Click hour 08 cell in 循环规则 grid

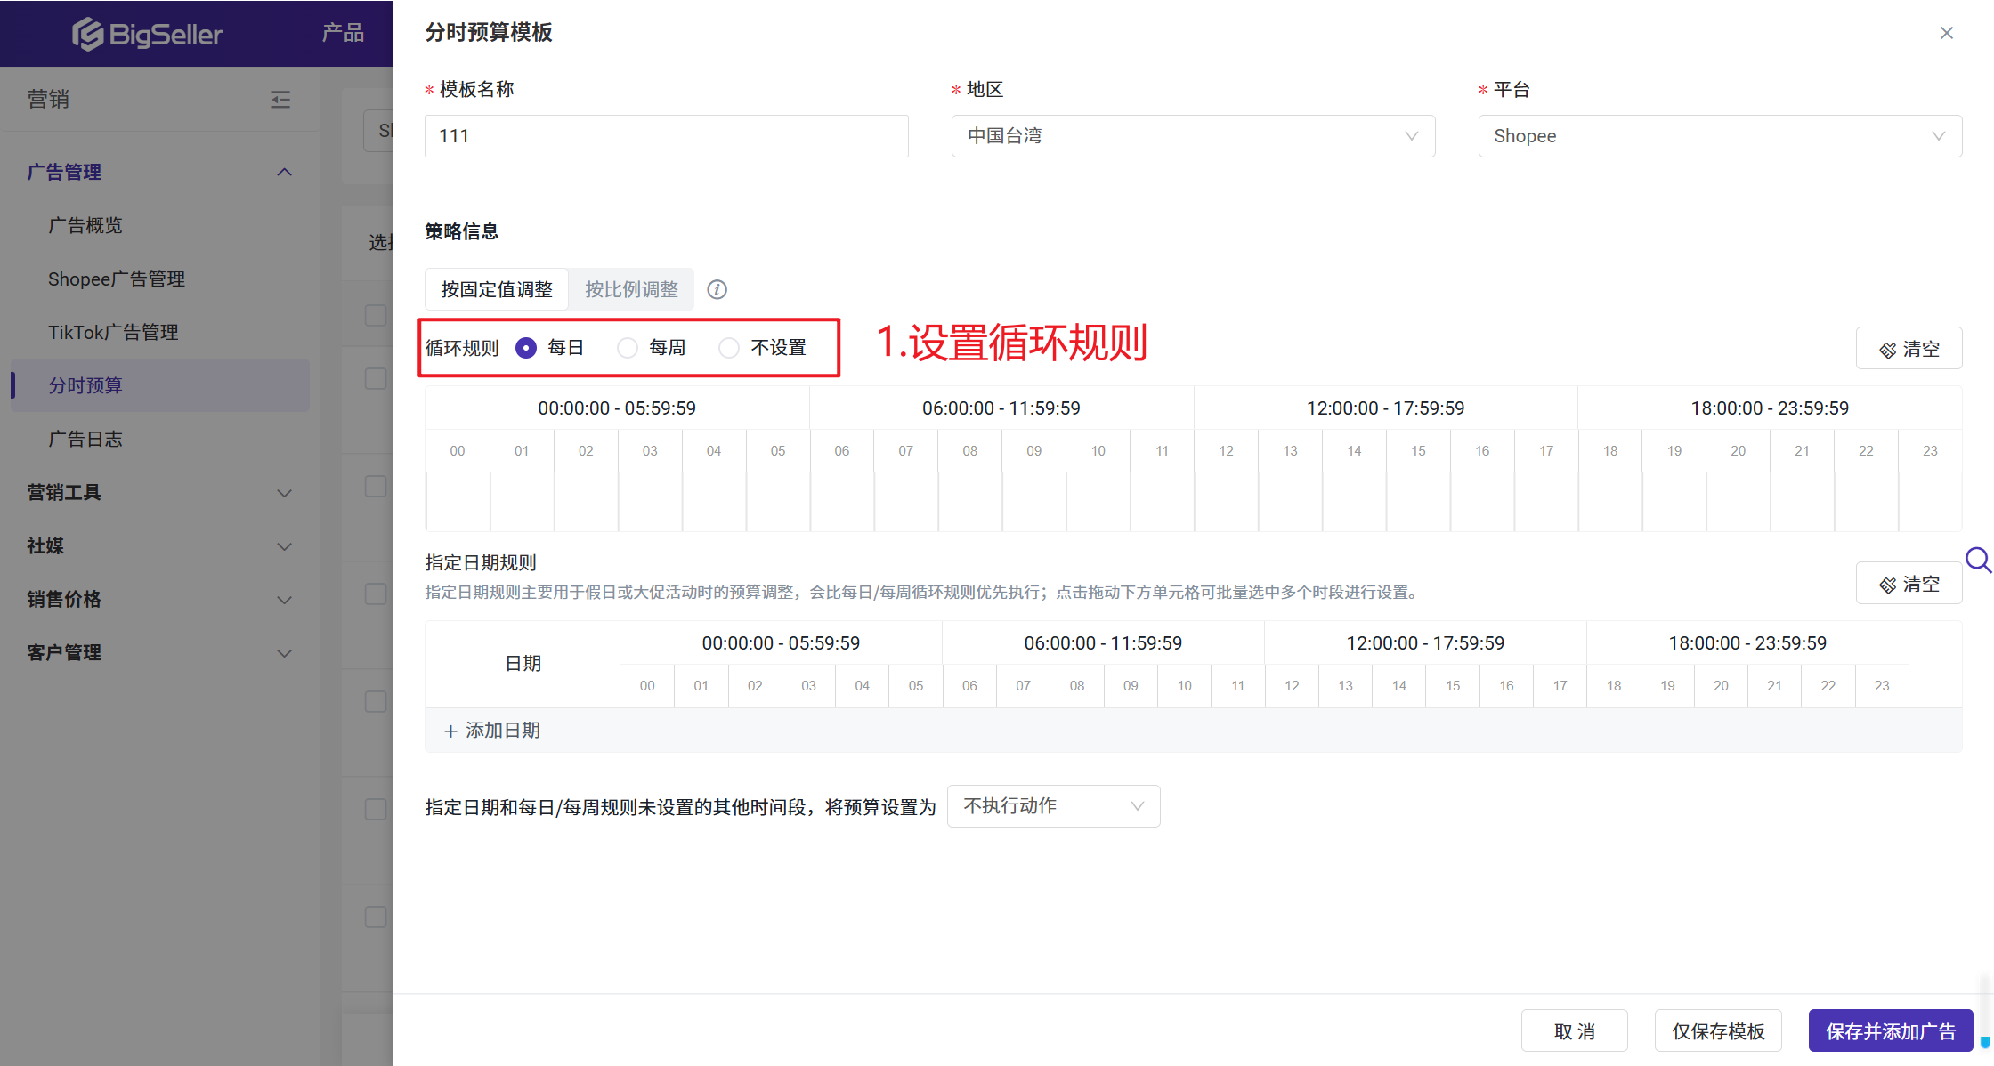pyautogui.click(x=970, y=501)
